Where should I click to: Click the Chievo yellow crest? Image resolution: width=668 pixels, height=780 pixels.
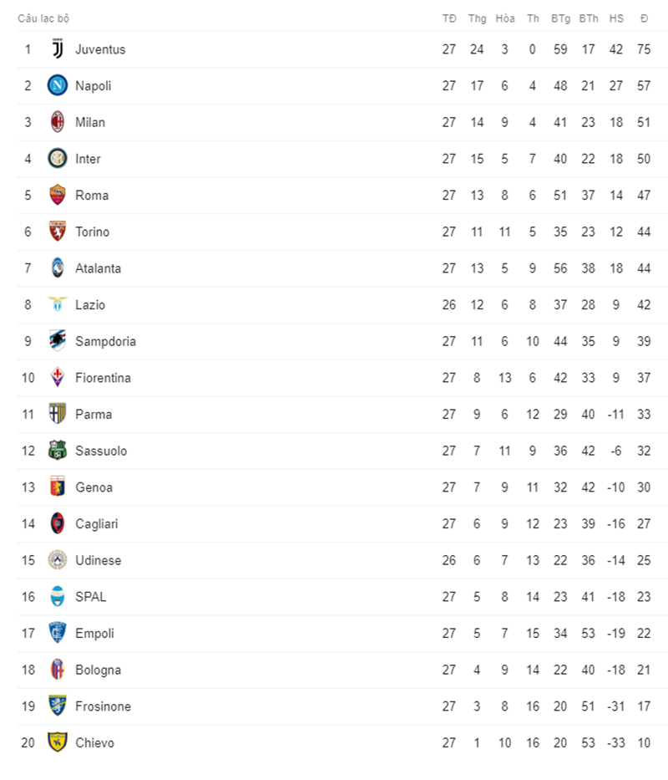(x=58, y=742)
